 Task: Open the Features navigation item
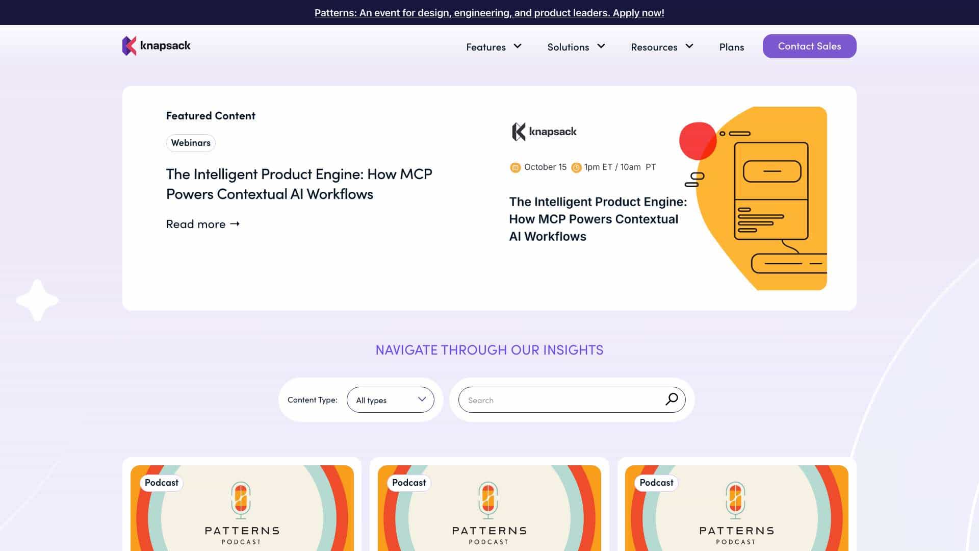pos(486,47)
